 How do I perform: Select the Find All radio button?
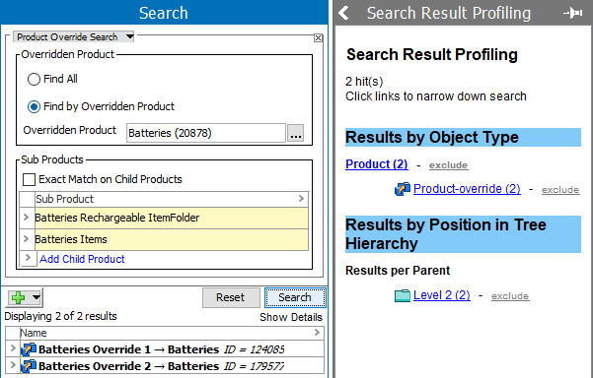pos(34,79)
